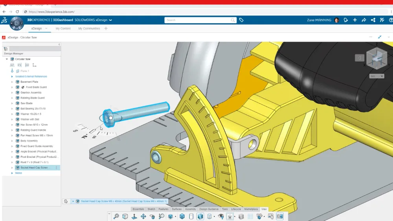393x221 pixels.
Task: Click the network share icon in top bar
Action: [373, 20]
